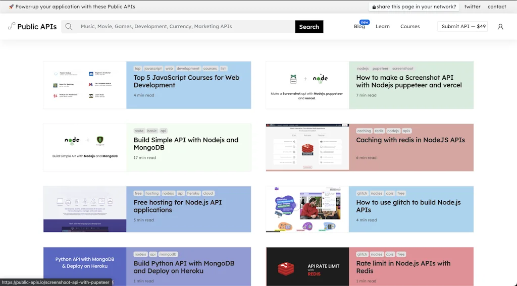Click the rocket emoji in top banner
The image size is (517, 286).
11,7
